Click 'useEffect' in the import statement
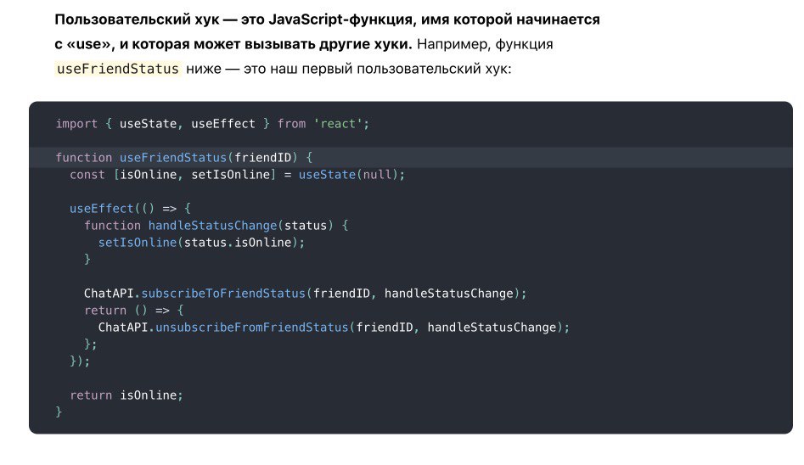 (x=223, y=124)
